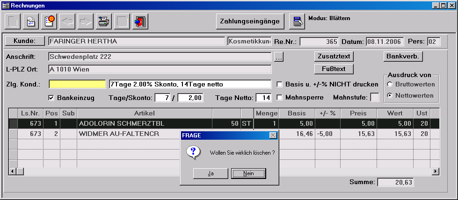Click the checklist with target toolbar icon
The height and width of the screenshot is (200, 458).
(49, 21)
